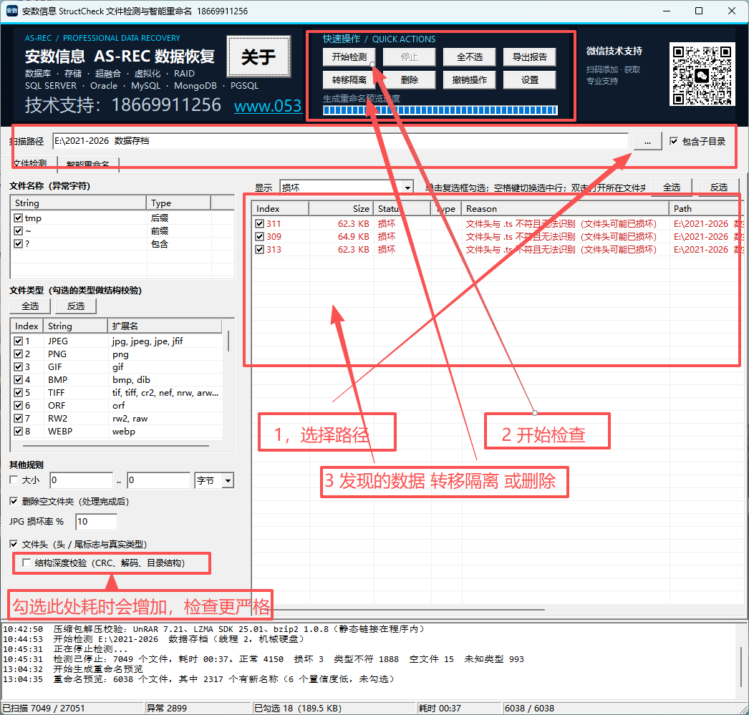
Task: Click the scan path input field
Action: 341,141
